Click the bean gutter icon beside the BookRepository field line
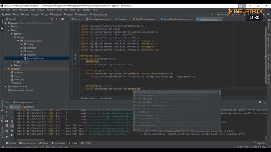The width and height of the screenshot is (271, 152). pos(75,65)
